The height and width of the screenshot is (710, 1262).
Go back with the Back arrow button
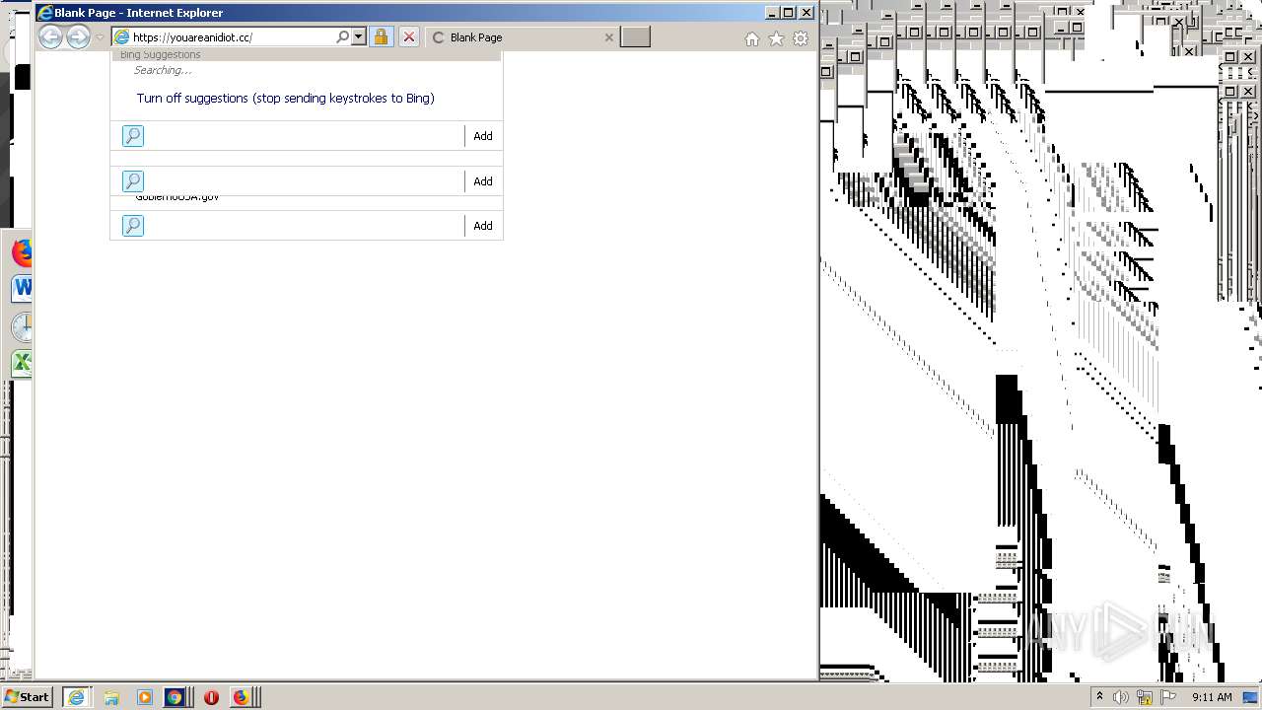(x=50, y=37)
